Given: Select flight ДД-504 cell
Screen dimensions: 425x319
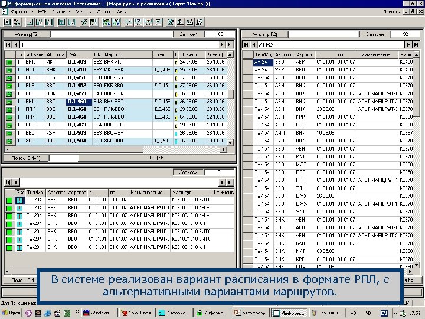Looking at the screenshot, I should tap(79, 141).
